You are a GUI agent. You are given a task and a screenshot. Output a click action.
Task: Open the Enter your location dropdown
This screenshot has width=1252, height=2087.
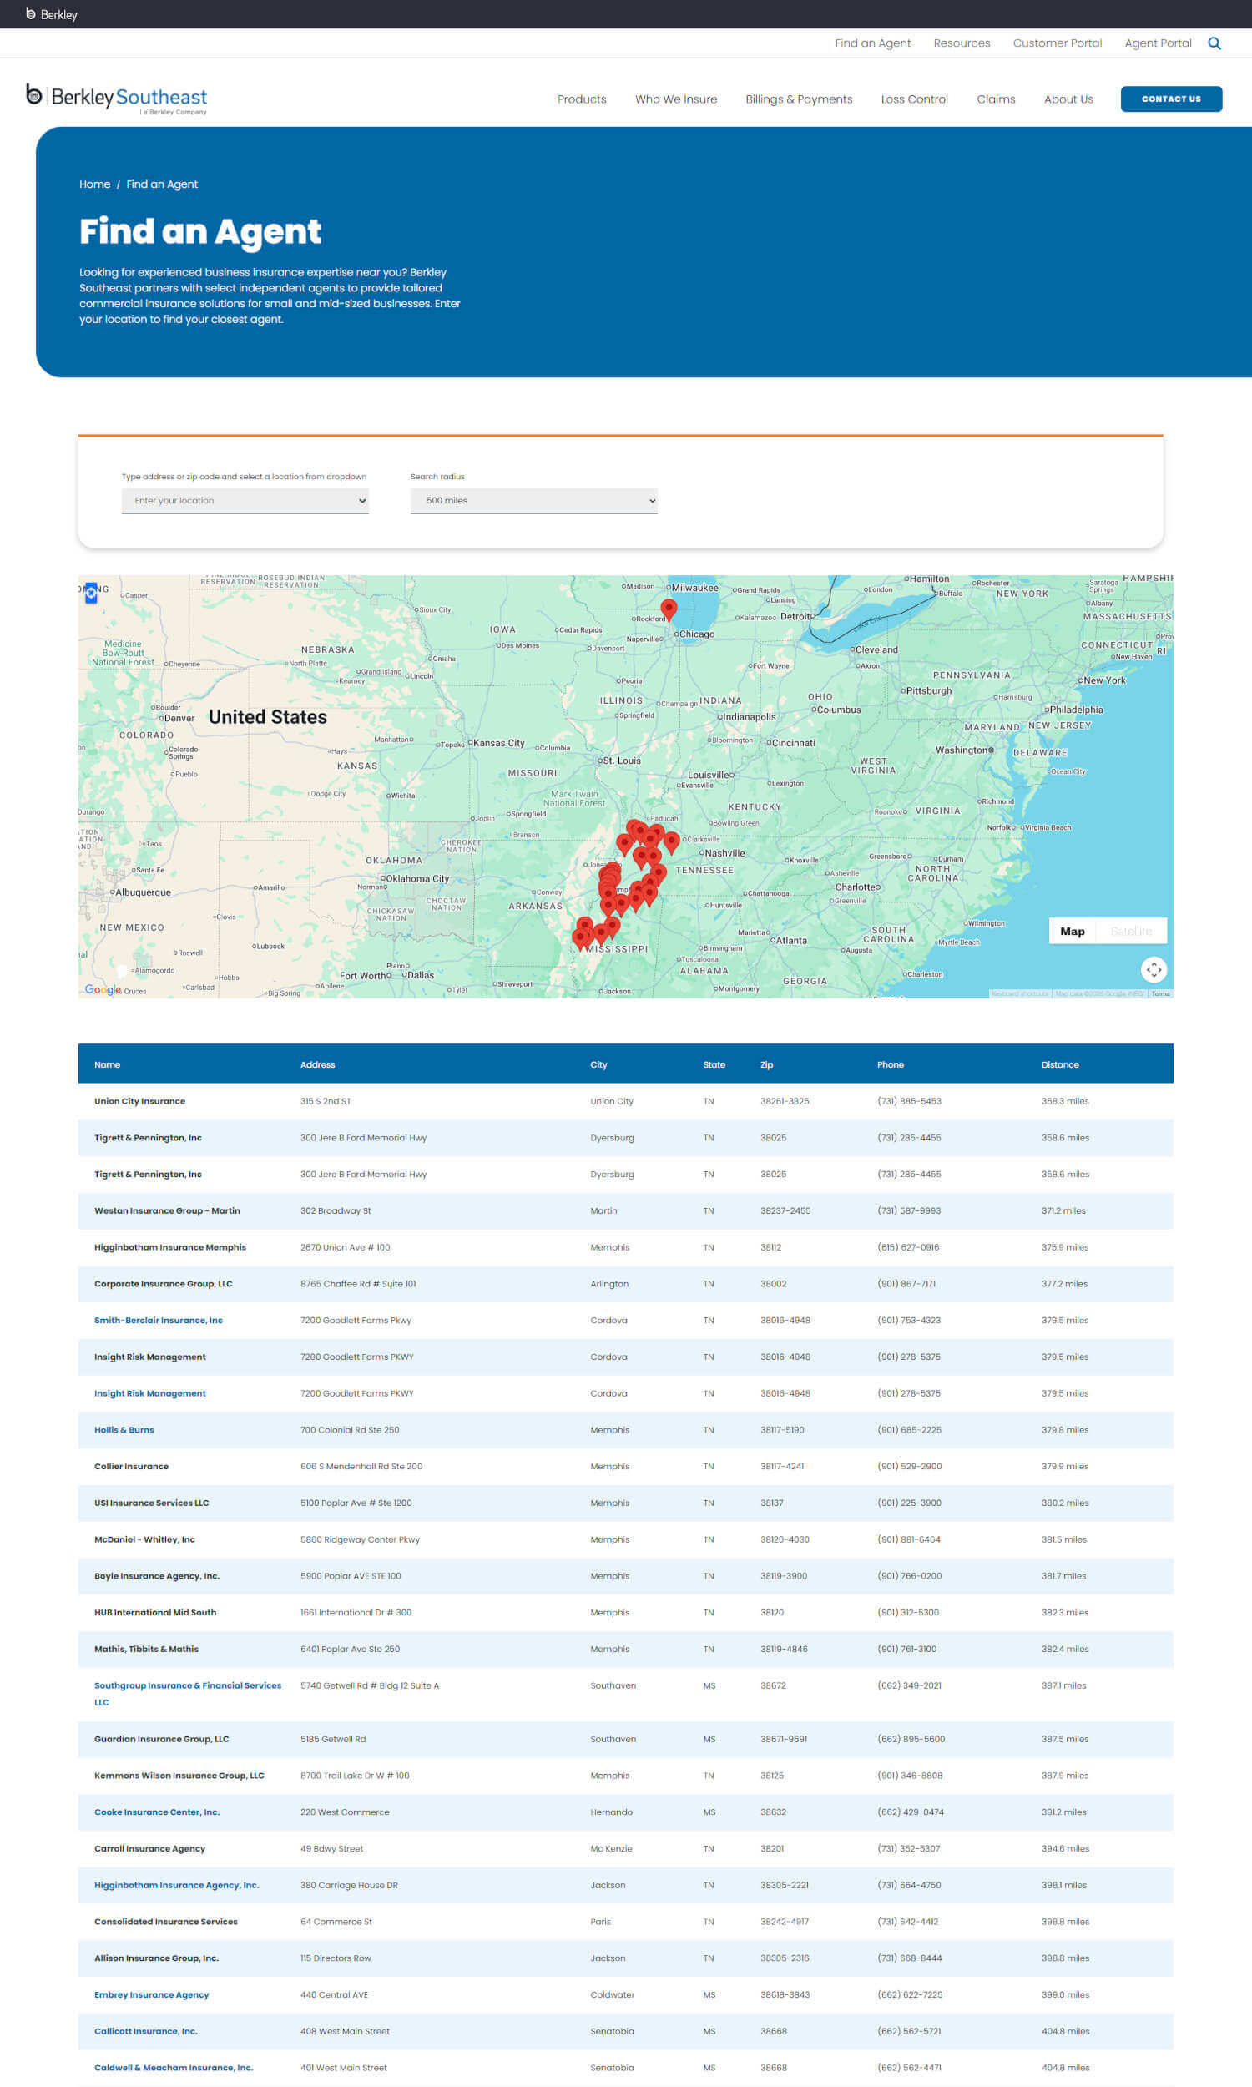coord(245,500)
